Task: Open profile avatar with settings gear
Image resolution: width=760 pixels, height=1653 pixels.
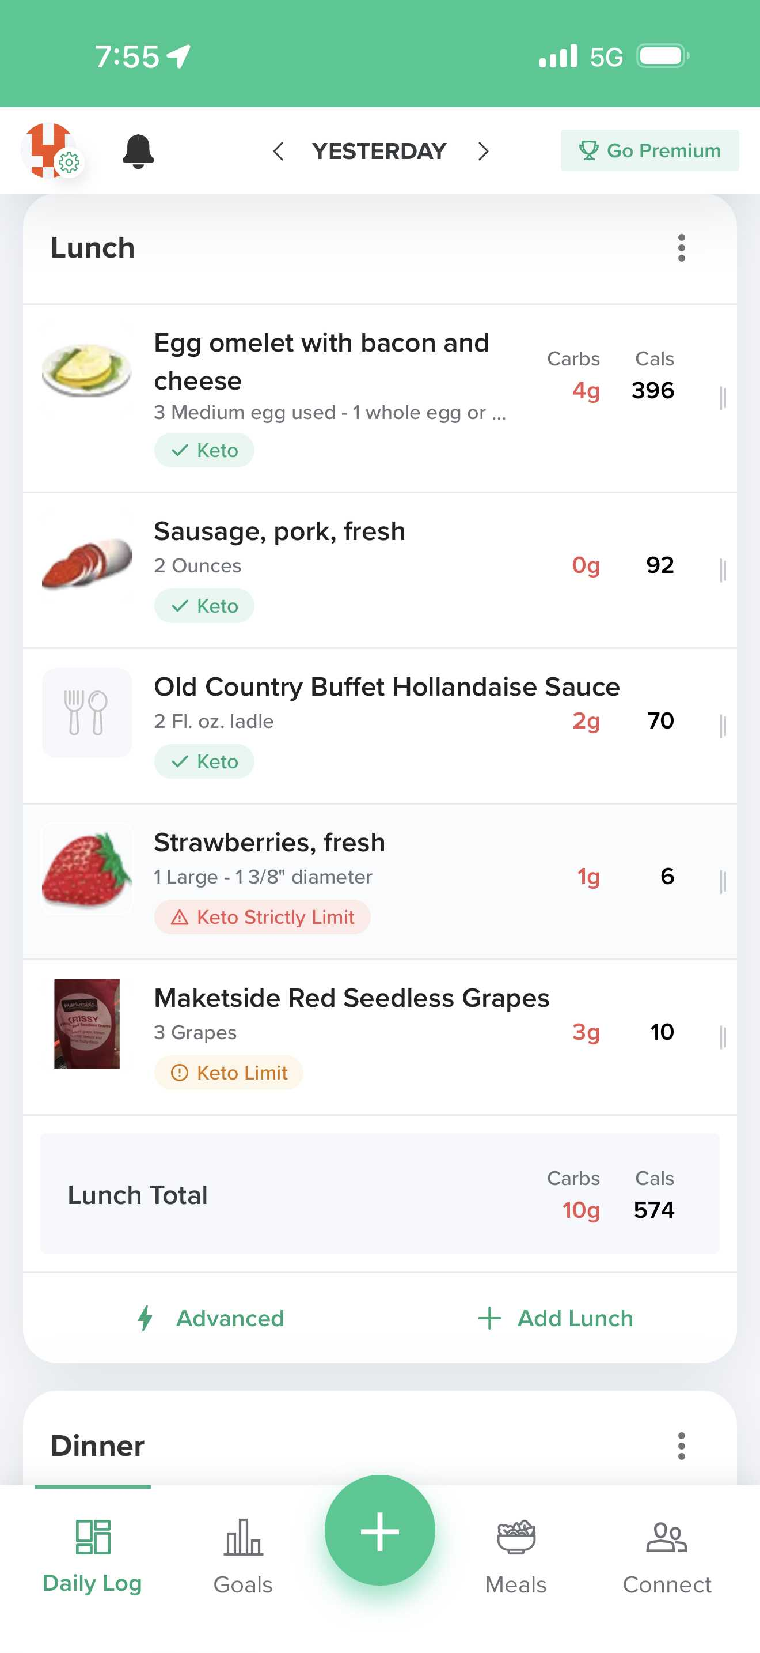Action: pyautogui.click(x=50, y=151)
